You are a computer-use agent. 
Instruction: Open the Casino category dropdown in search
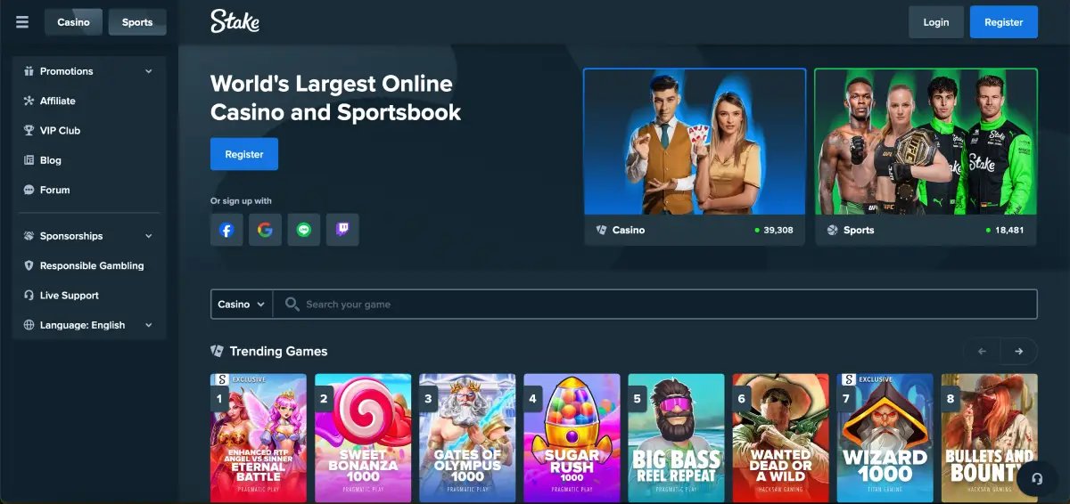coord(242,304)
